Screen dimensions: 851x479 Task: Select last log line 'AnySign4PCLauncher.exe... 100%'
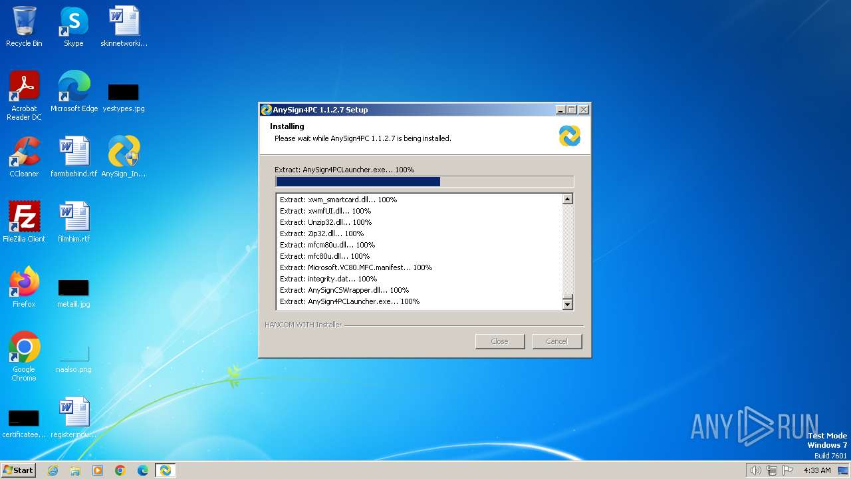350,301
